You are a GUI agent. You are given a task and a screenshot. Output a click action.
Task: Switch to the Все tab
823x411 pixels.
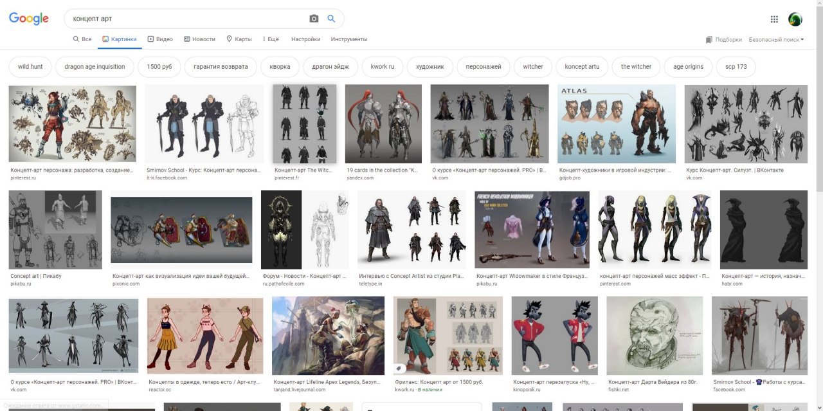click(x=82, y=39)
